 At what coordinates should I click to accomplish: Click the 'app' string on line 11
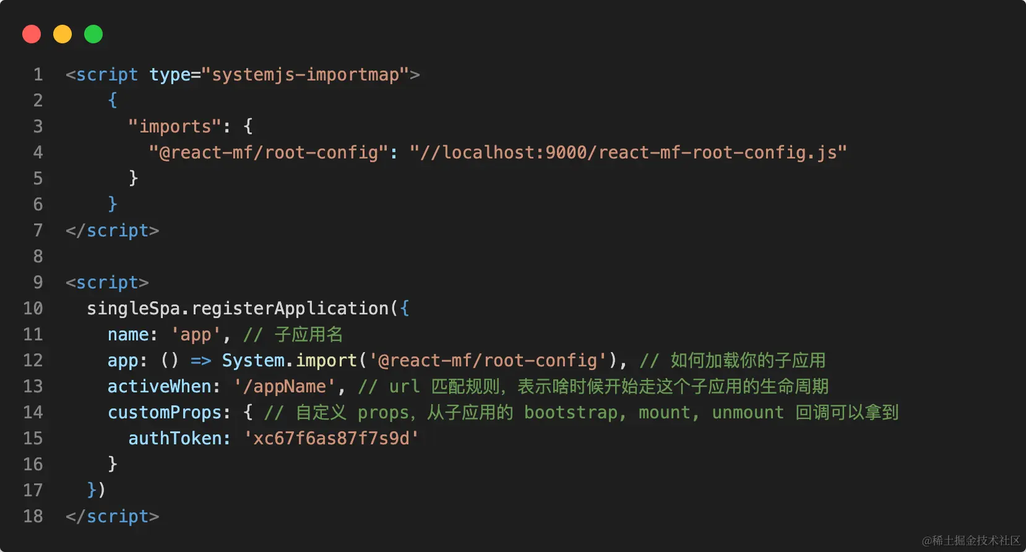196,335
